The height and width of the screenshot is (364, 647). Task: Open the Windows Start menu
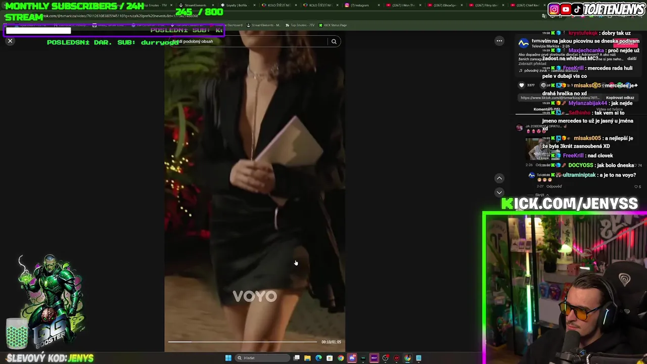click(x=228, y=358)
